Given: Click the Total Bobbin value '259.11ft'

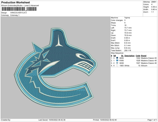Looking at the screenshot, I should click(127, 50).
